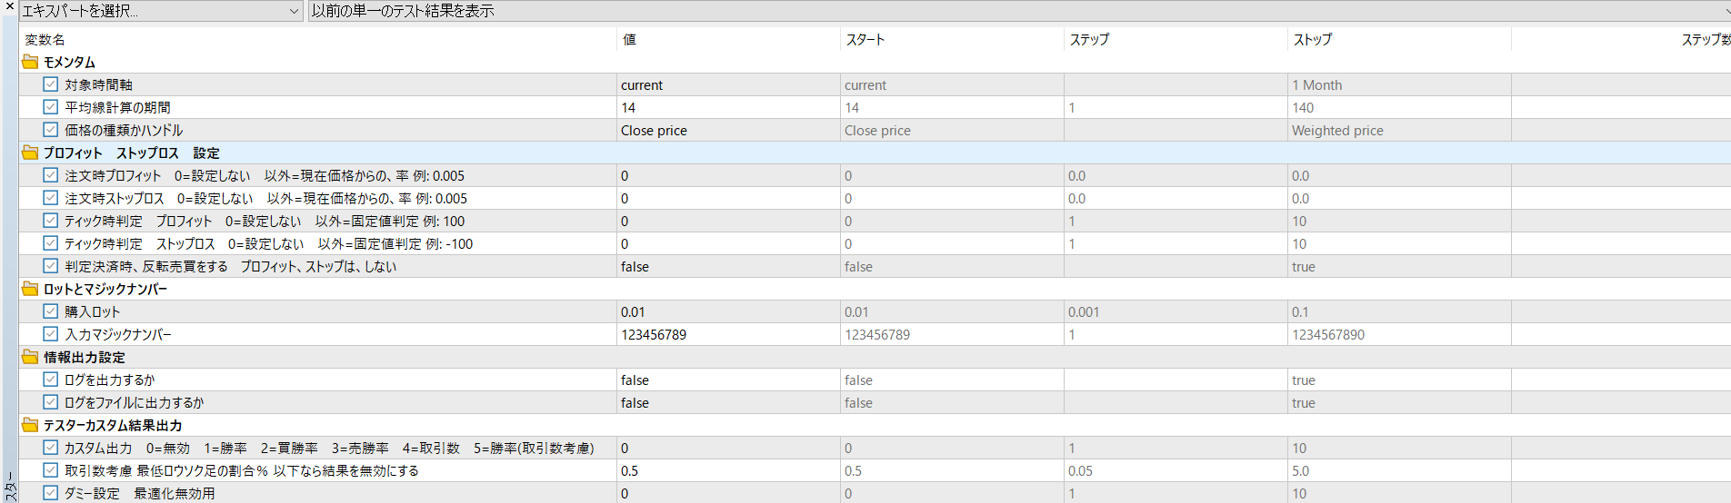Click the 情報出力設定 folder icon
The image size is (1731, 503).
(x=30, y=357)
